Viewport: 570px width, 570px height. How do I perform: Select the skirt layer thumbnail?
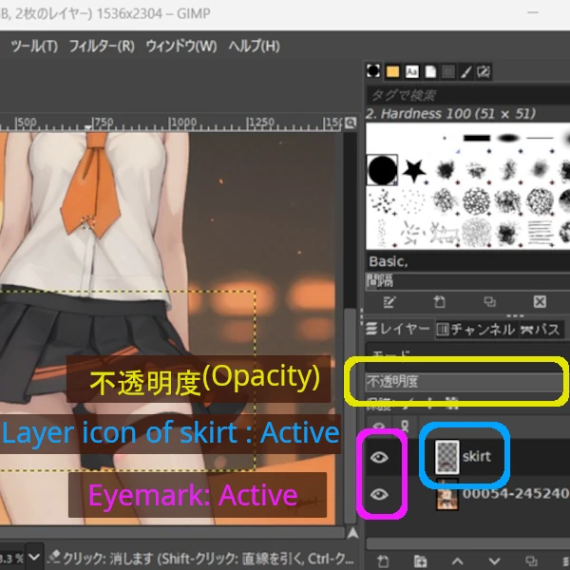447,457
